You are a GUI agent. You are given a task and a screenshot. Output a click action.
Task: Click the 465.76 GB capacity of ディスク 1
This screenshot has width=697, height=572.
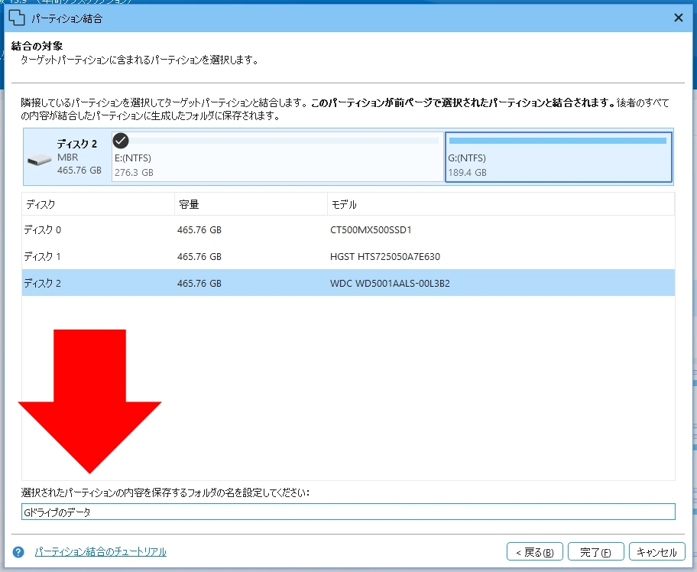pyautogui.click(x=199, y=257)
